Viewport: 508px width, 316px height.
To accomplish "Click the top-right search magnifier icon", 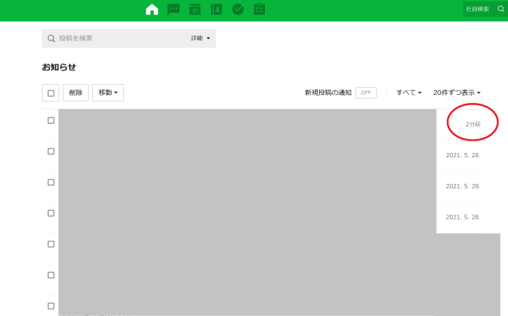I will [x=501, y=9].
